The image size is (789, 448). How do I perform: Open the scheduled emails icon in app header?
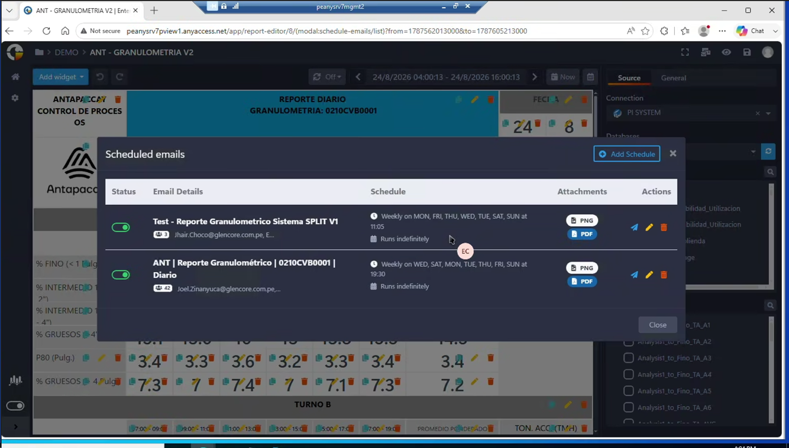[706, 53]
